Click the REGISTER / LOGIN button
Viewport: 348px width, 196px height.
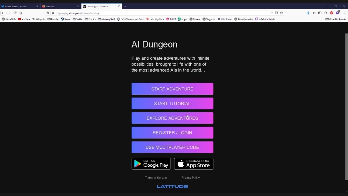pyautogui.click(x=172, y=133)
